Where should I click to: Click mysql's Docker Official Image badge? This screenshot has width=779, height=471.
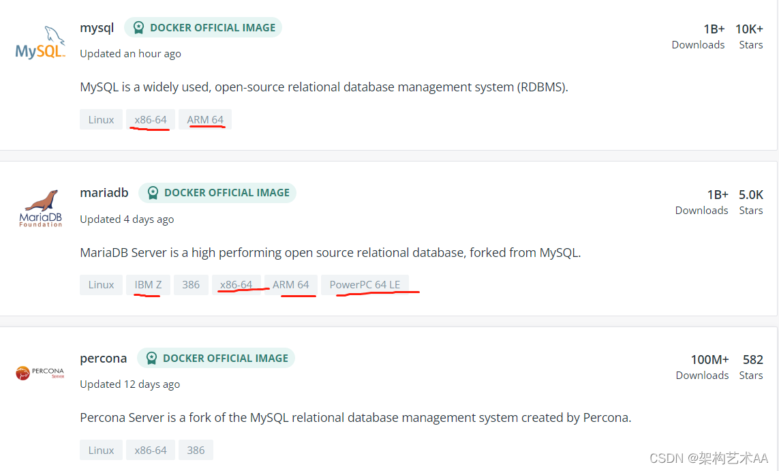click(203, 28)
